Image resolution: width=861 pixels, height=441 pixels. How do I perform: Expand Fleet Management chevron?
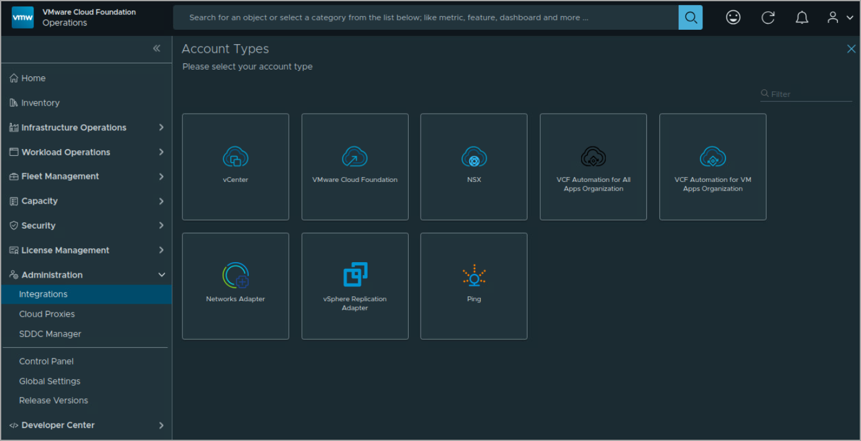click(x=161, y=176)
